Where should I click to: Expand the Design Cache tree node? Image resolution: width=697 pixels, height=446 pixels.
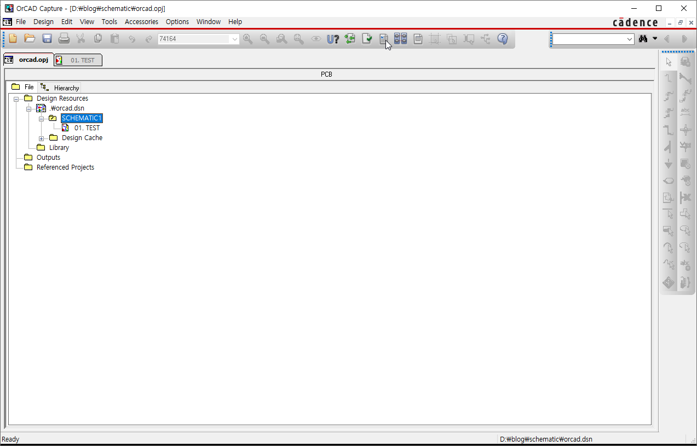click(42, 137)
